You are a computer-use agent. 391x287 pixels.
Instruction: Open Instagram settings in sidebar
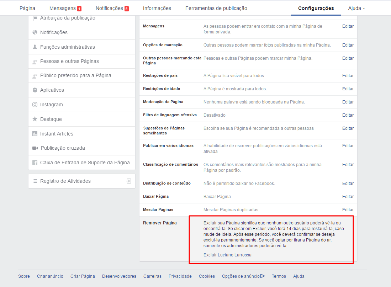pyautogui.click(x=82, y=105)
